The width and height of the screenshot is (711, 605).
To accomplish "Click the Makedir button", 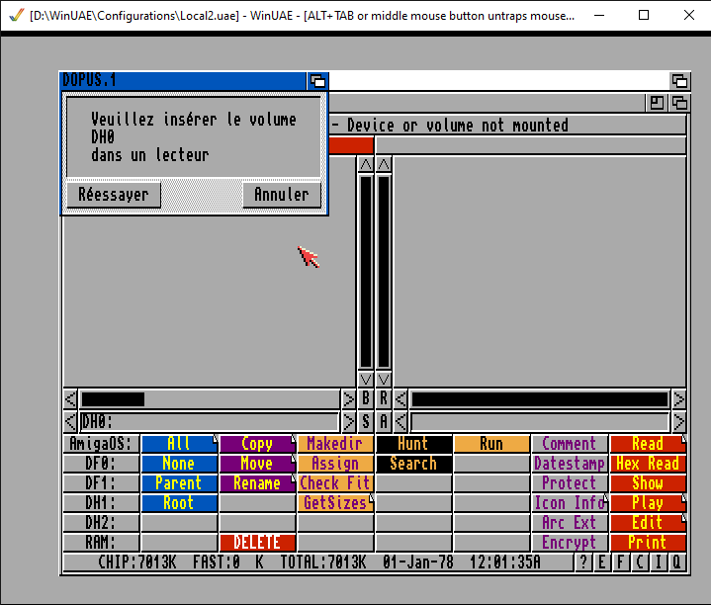I will [x=335, y=444].
